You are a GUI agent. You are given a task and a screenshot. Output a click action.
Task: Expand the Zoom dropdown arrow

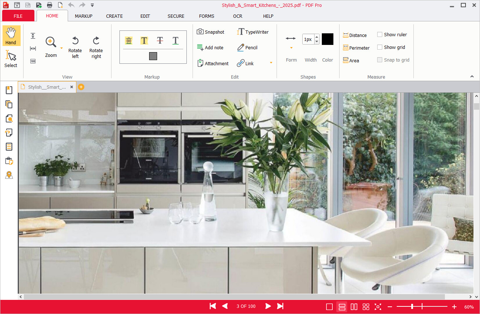tap(62, 48)
